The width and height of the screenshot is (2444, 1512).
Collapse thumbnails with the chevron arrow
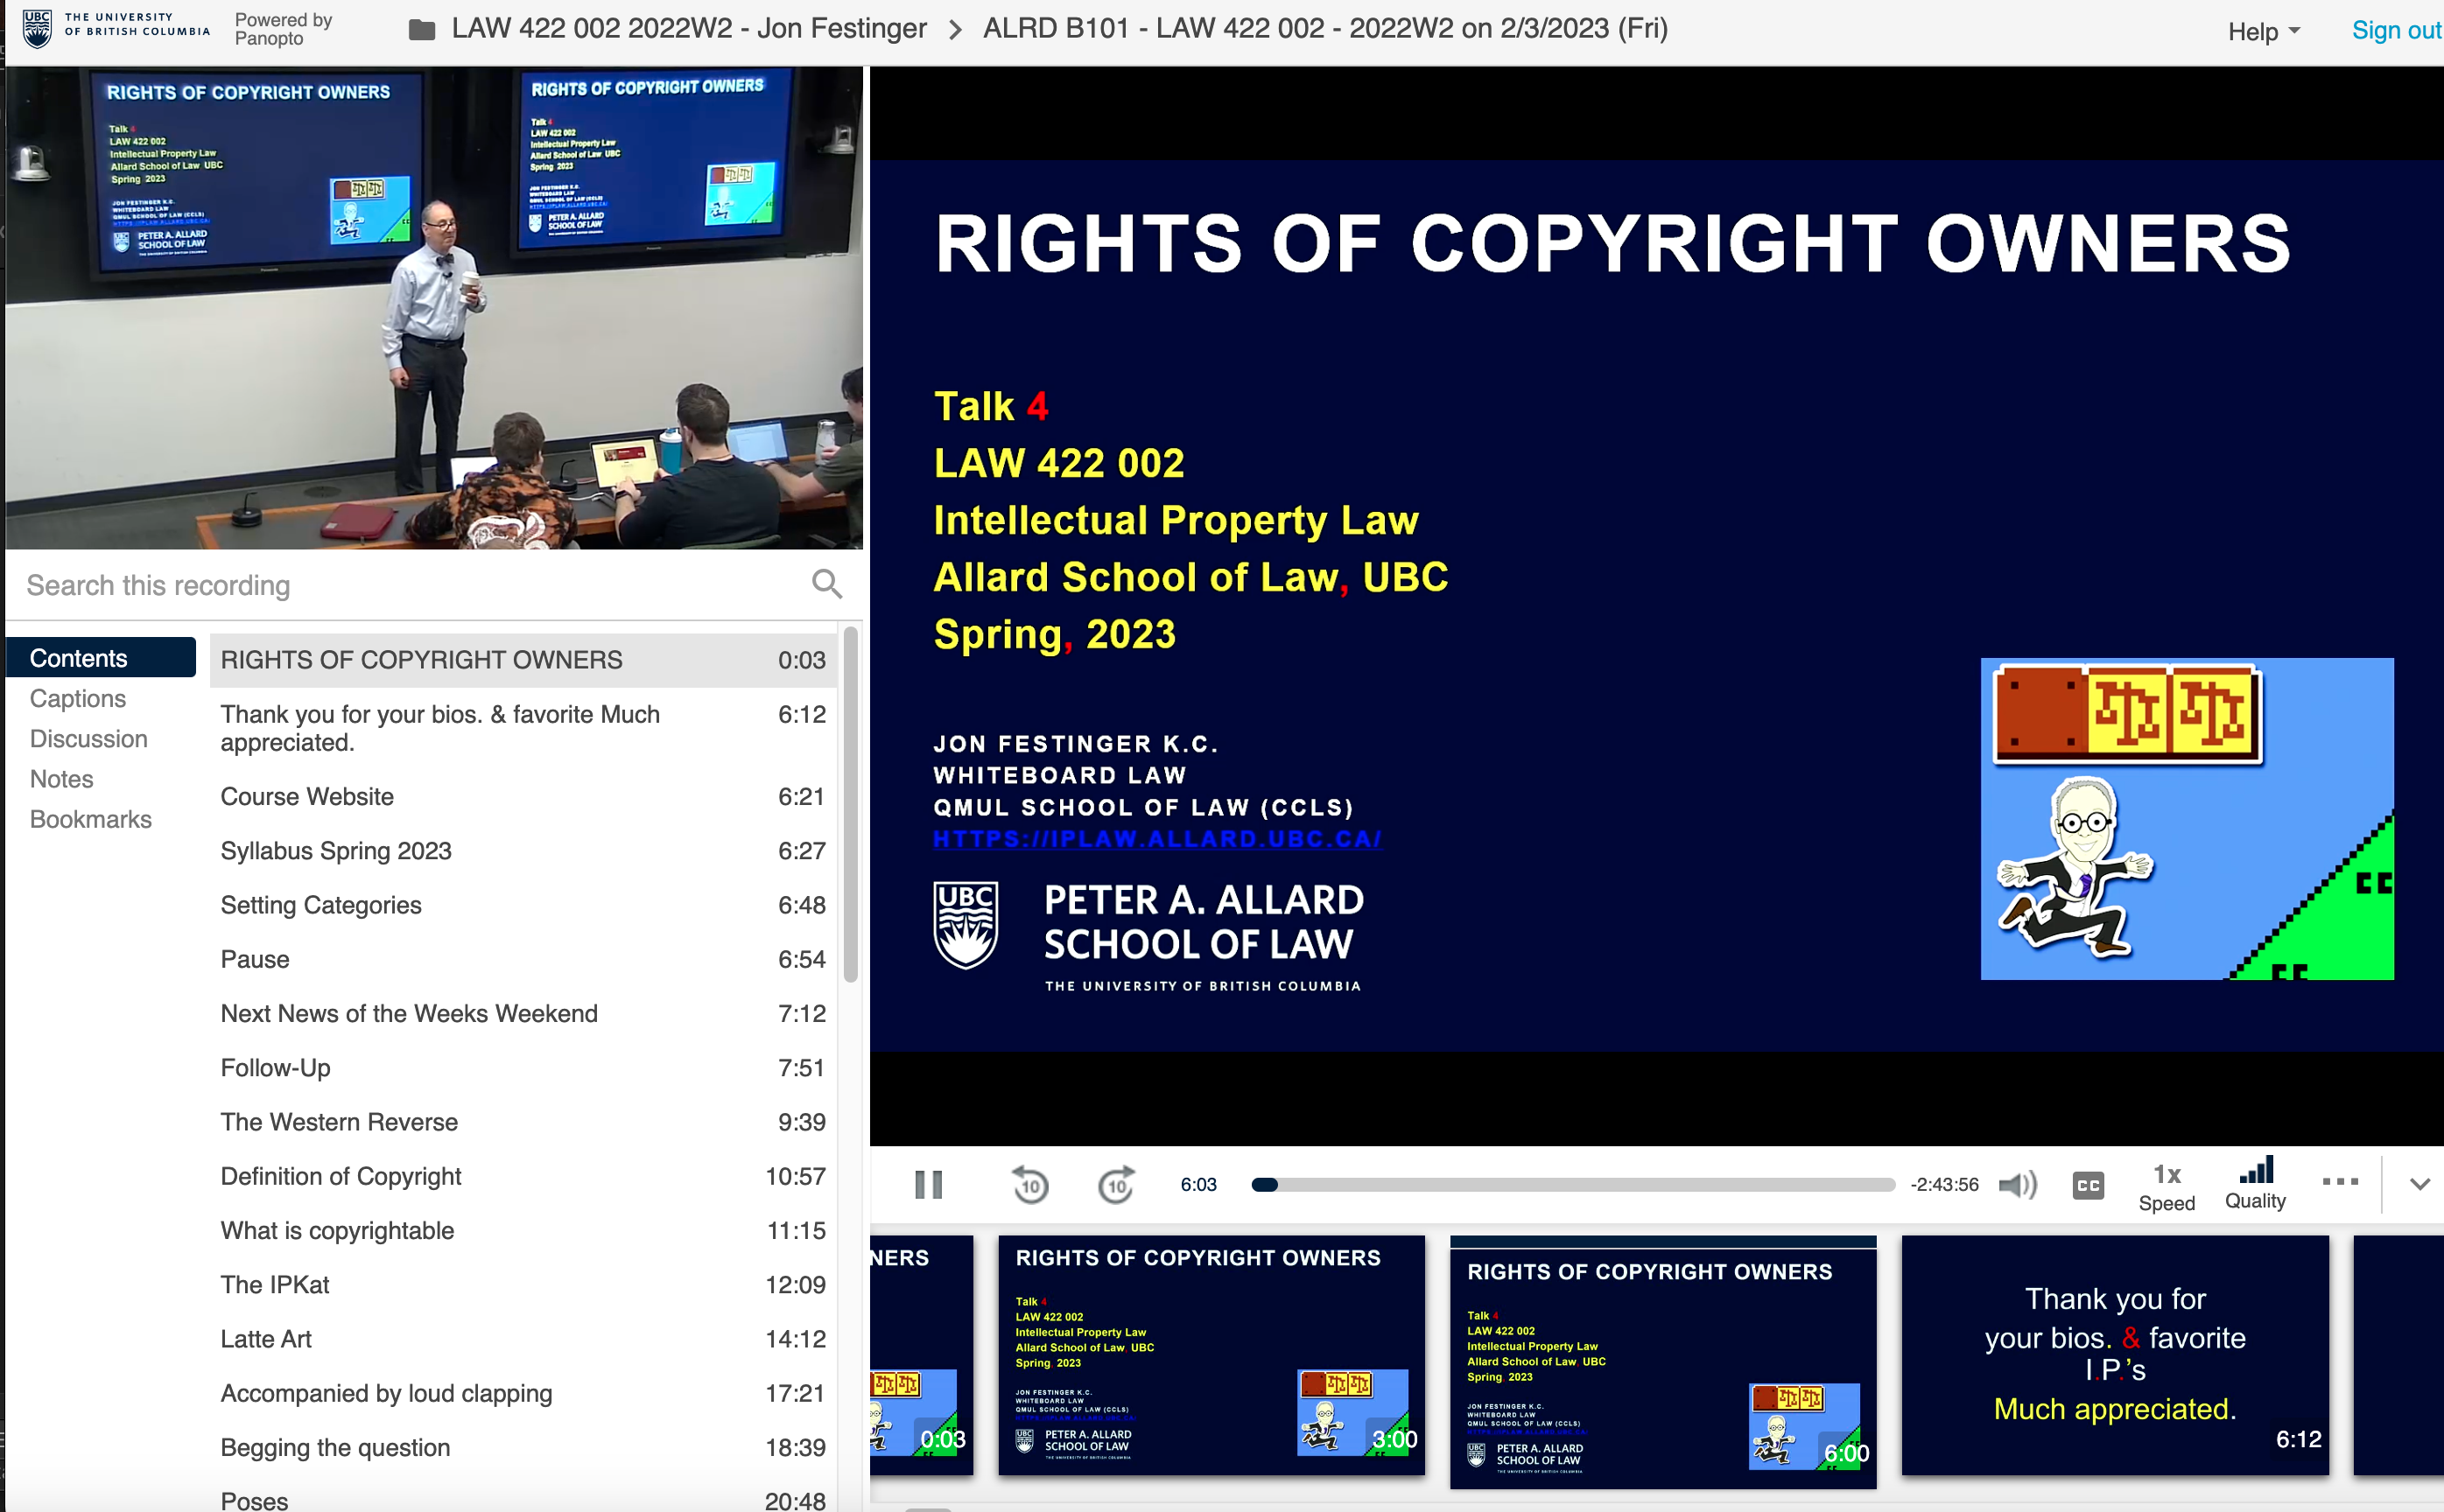tap(2419, 1184)
